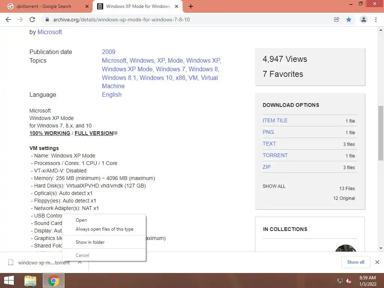Click the Chrome taskbar icon
The height and width of the screenshot is (288, 384).
tap(54, 280)
